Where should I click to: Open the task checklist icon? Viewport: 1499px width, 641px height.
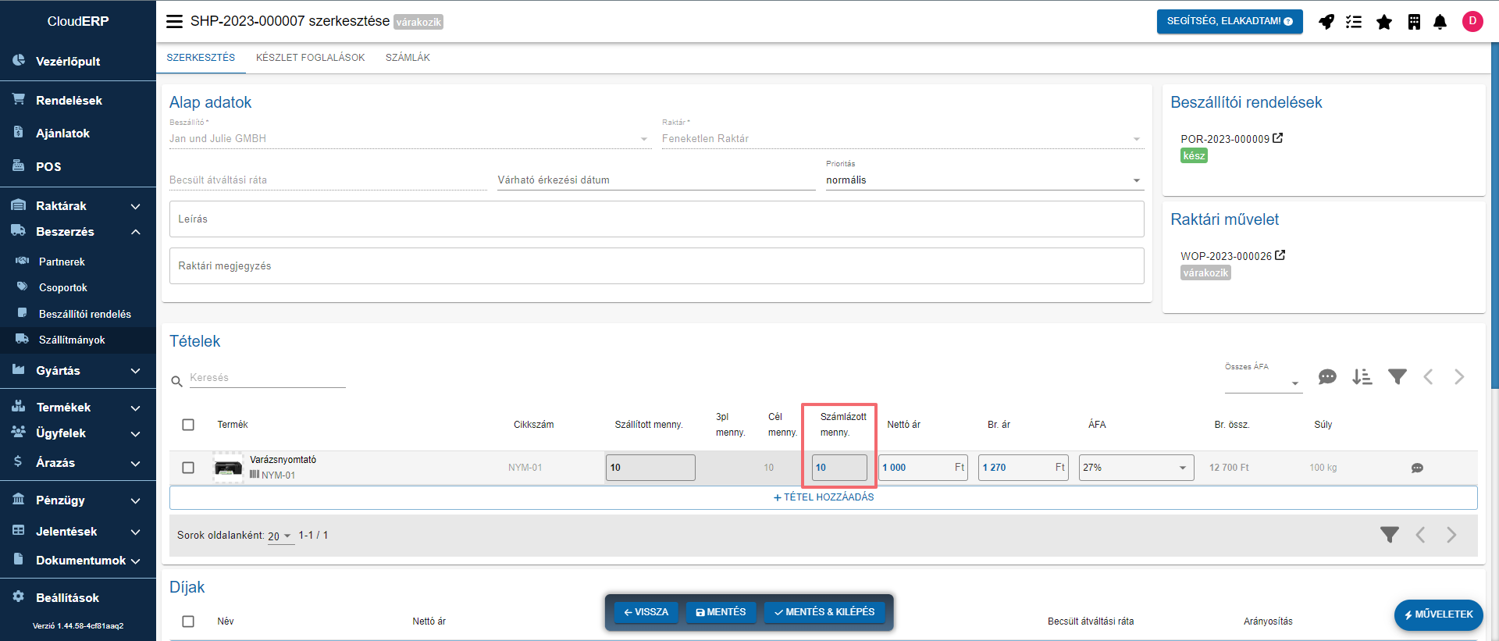tap(1354, 22)
